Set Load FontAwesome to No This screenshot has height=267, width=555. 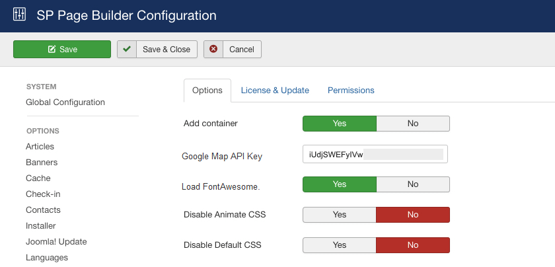(x=413, y=184)
